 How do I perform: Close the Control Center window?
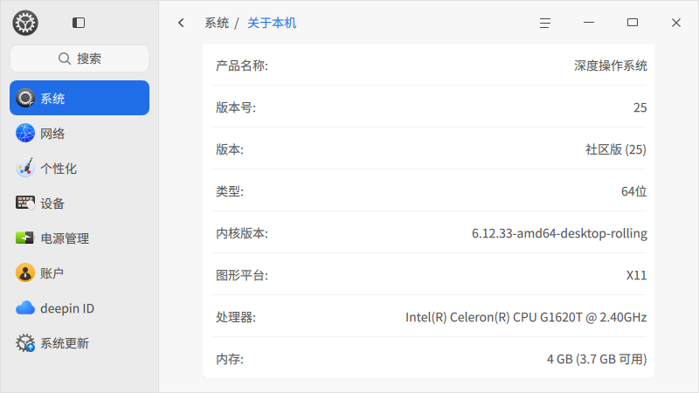(x=676, y=23)
